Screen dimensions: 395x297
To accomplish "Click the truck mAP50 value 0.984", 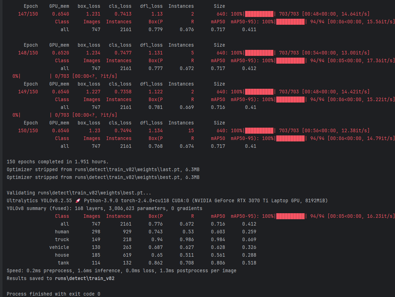I will pyautogui.click(x=218, y=239).
